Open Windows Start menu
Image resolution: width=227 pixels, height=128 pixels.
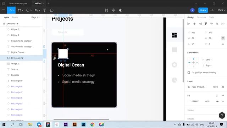tap(4, 124)
